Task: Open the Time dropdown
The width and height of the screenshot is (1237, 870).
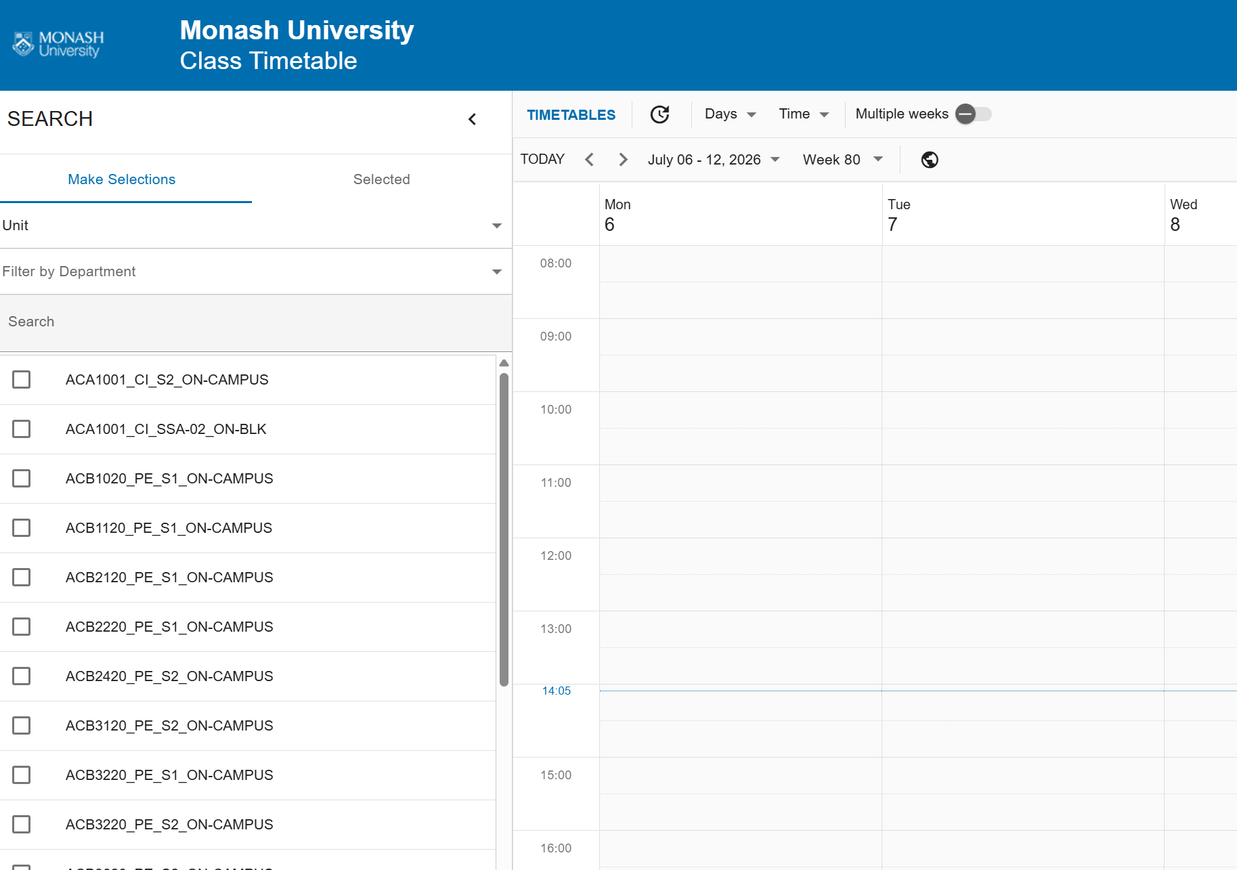Action: tap(804, 114)
